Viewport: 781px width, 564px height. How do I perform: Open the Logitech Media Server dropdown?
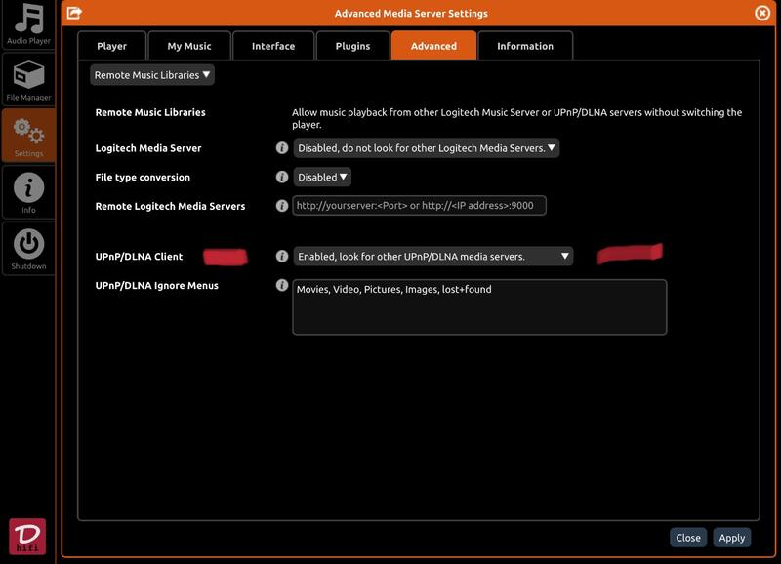[427, 148]
